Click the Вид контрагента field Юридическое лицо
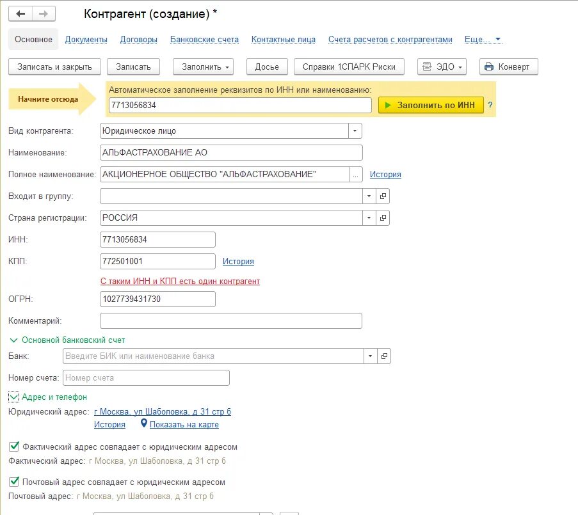The image size is (578, 515). click(x=224, y=131)
